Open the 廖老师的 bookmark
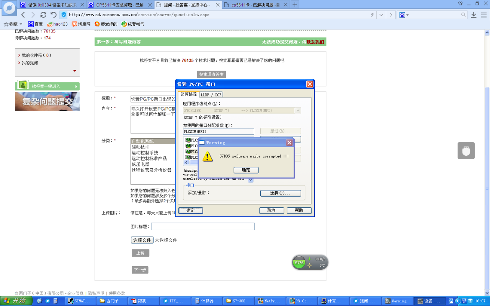 tap(106, 24)
